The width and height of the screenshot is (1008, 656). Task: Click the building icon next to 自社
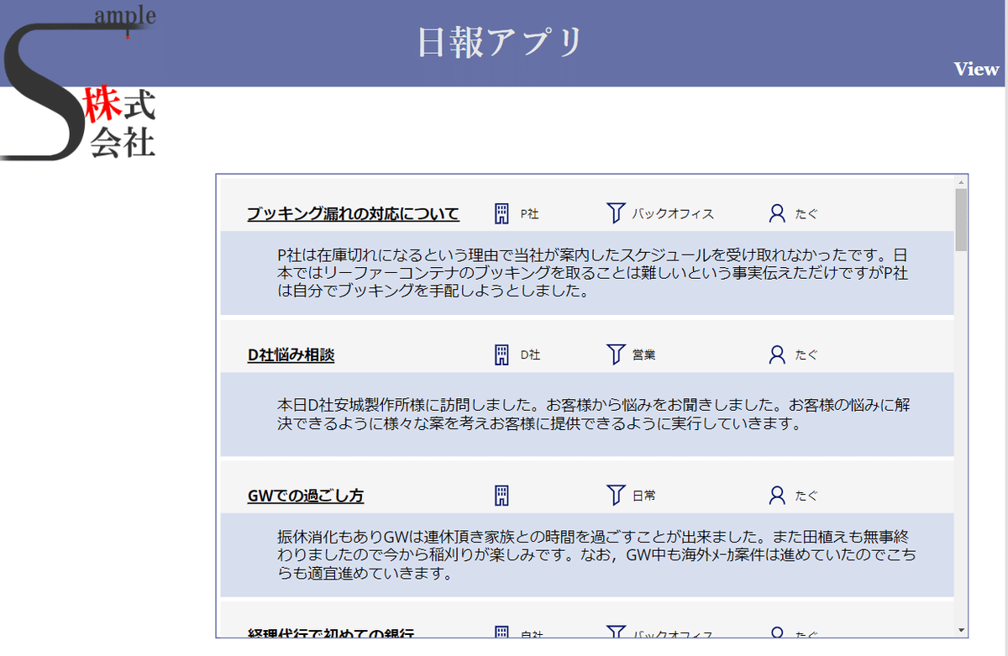coord(501,632)
